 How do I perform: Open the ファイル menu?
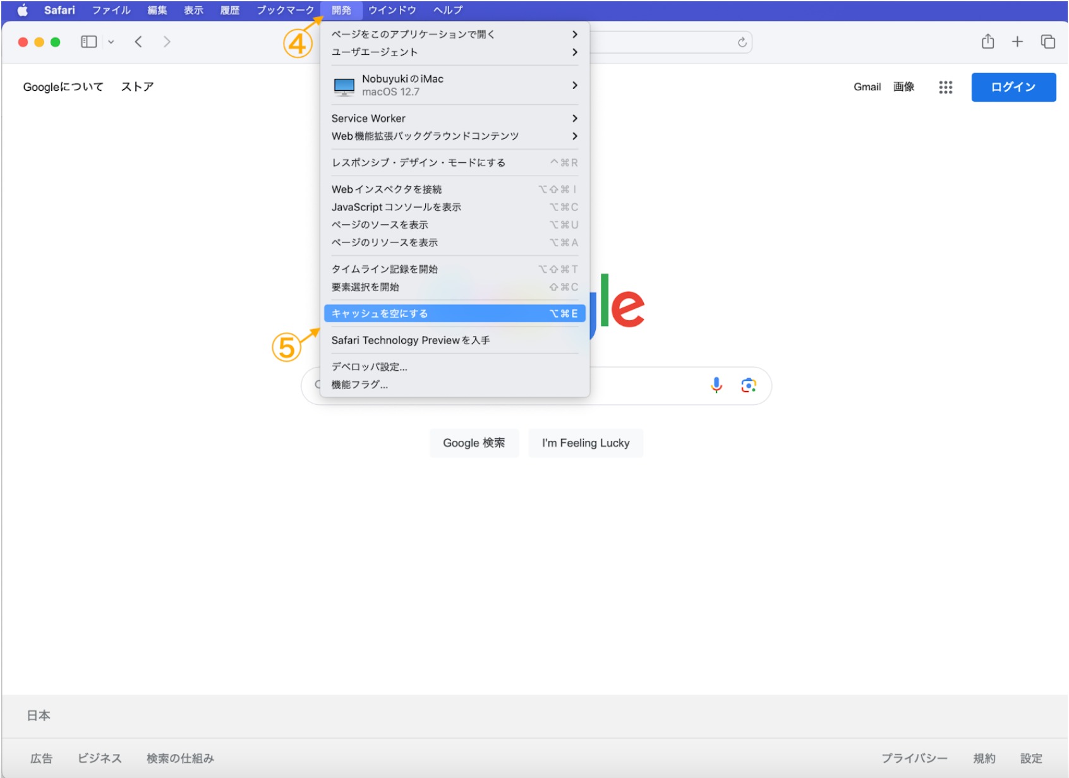coord(111,10)
